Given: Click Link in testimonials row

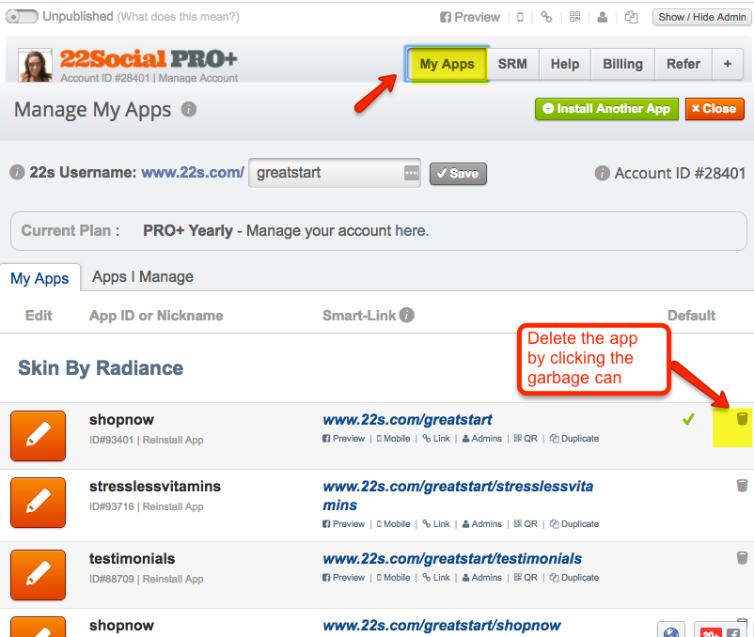Looking at the screenshot, I should click(436, 578).
